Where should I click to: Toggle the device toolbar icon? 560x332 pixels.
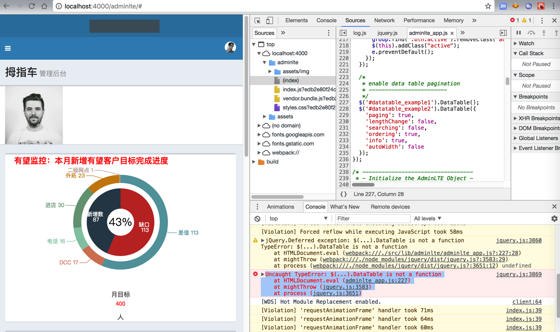coord(269,20)
